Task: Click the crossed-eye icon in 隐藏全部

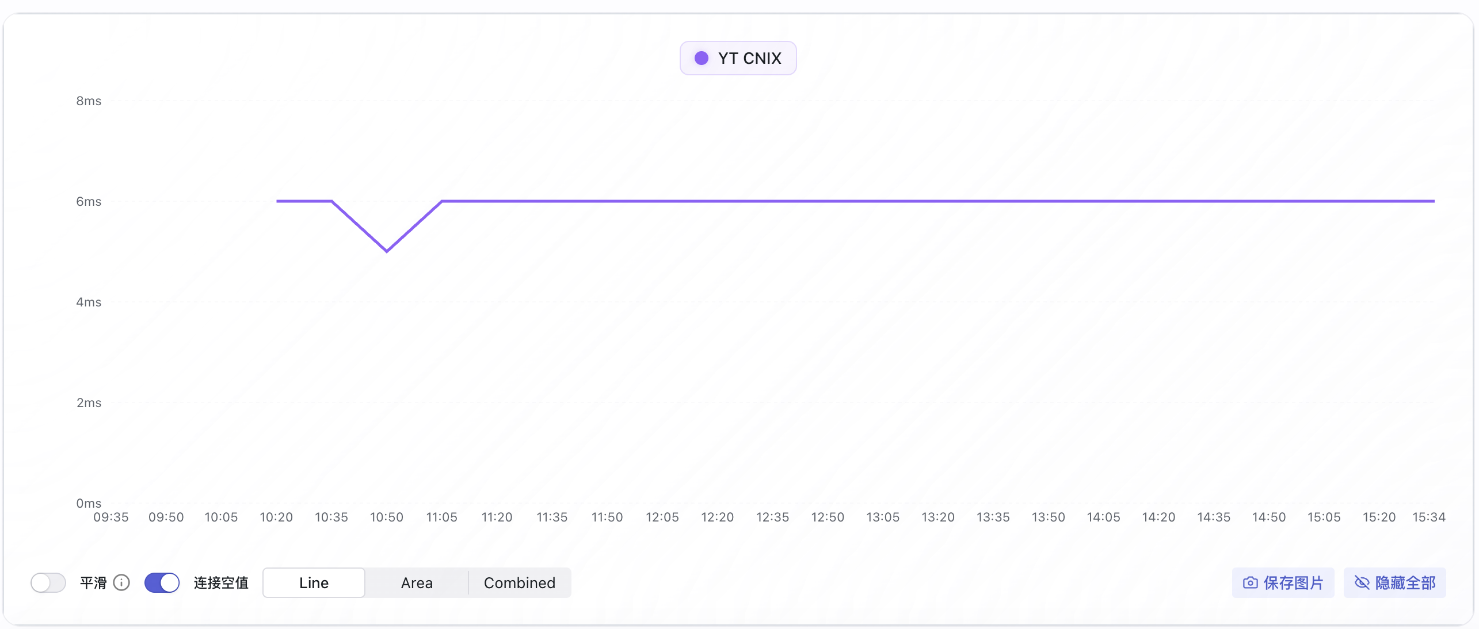Action: click(1362, 582)
